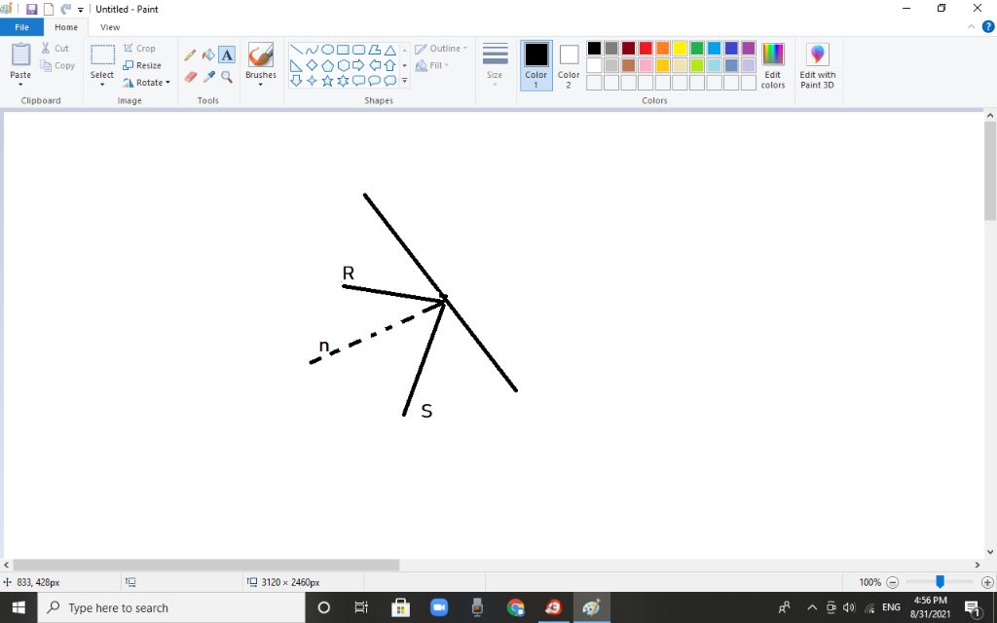Open the Rotate dropdown menu
Image resolution: width=997 pixels, height=623 pixels.
pyautogui.click(x=147, y=83)
